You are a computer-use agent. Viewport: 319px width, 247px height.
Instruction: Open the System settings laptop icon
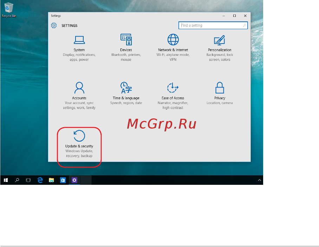pos(79,40)
